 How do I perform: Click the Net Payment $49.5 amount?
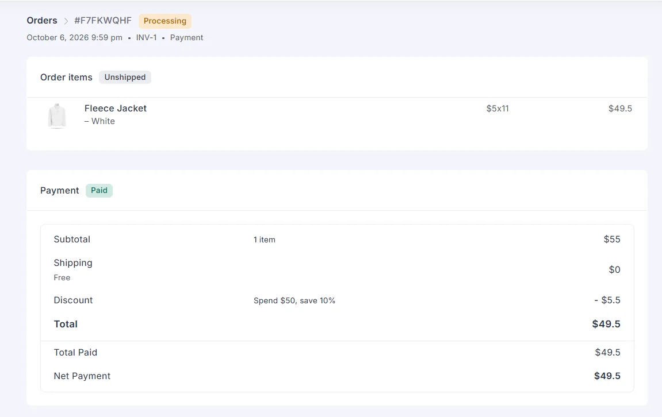[607, 376]
